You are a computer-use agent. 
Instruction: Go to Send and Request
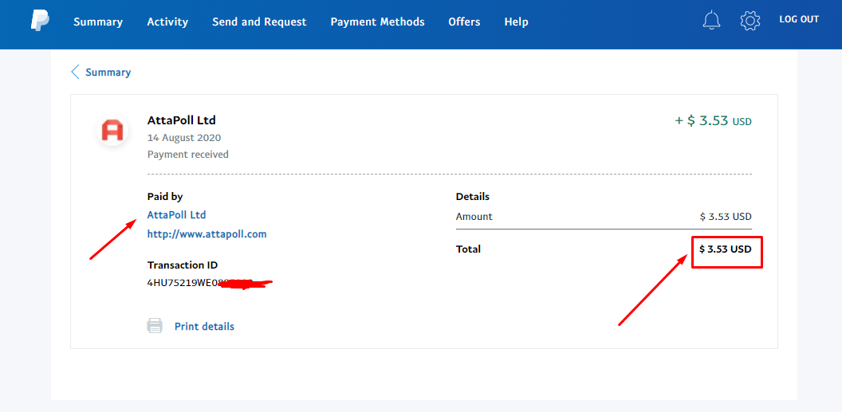(259, 22)
